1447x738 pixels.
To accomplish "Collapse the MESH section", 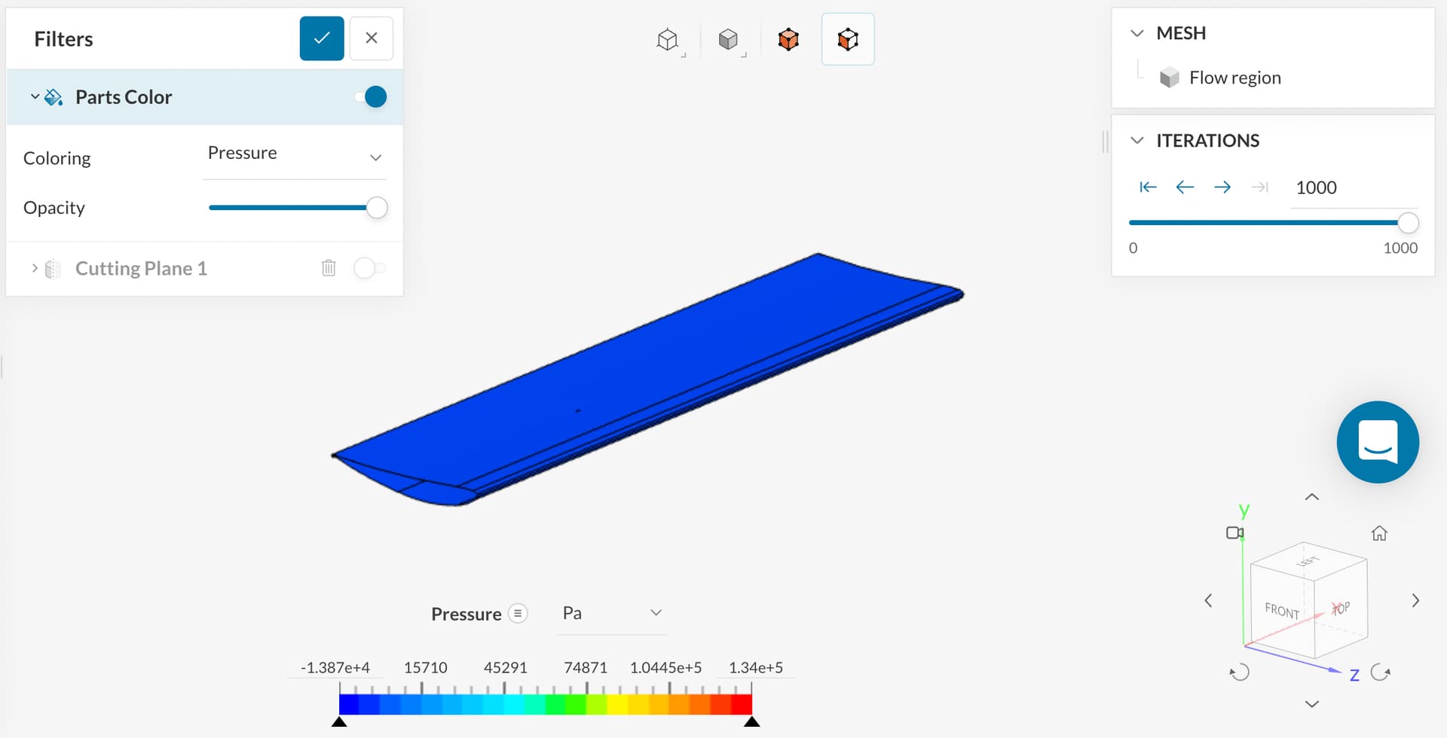I will 1137,33.
